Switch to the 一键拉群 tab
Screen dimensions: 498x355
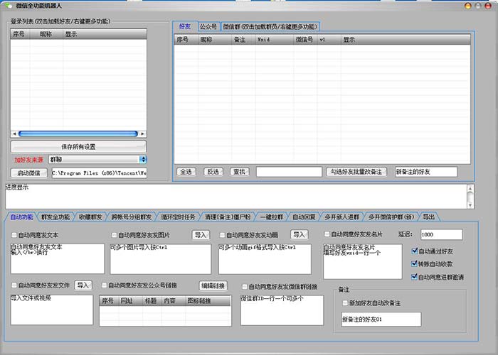pyautogui.click(x=272, y=217)
